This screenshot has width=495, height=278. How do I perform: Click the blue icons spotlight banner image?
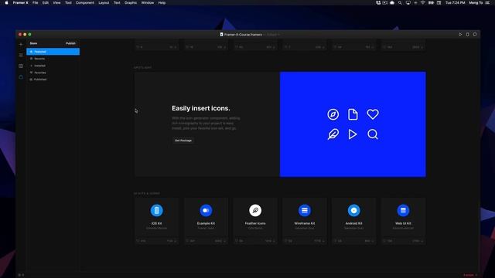[x=353, y=124]
